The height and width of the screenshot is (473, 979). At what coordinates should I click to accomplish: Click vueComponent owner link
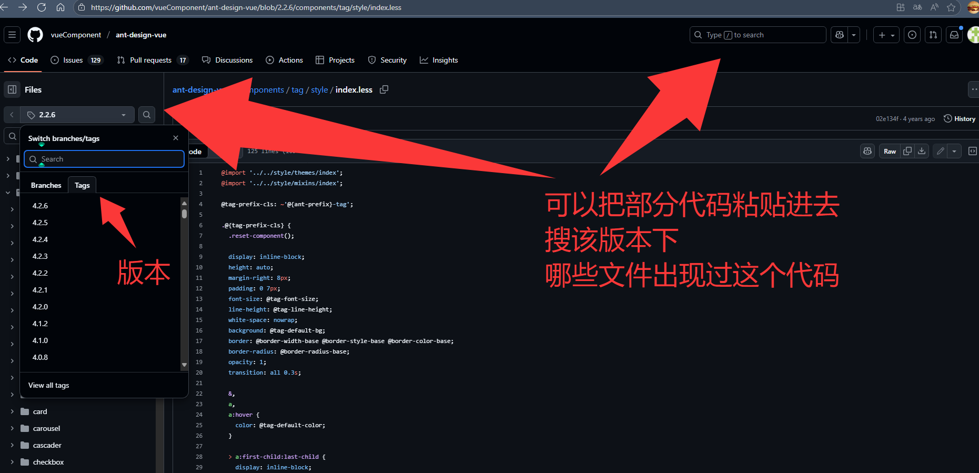76,35
